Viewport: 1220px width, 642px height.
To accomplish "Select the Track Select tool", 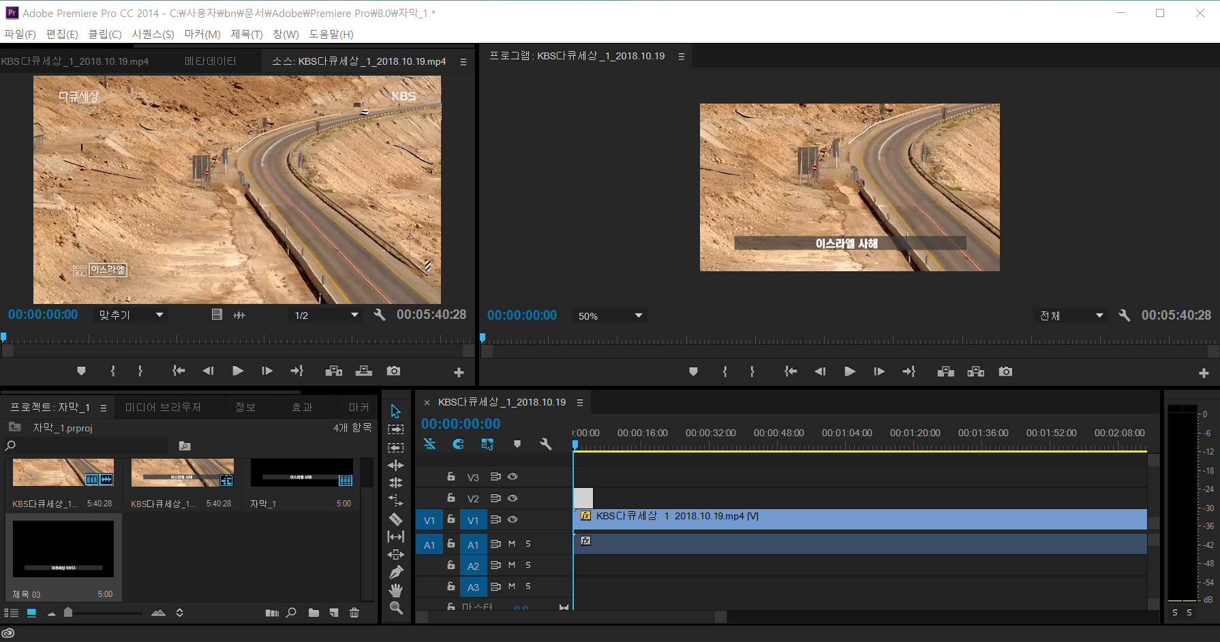I will pyautogui.click(x=395, y=429).
